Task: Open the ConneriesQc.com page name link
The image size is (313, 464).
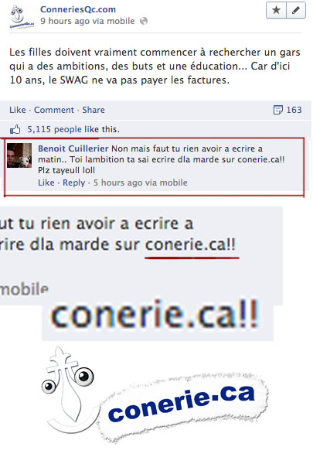Action: pyautogui.click(x=78, y=9)
